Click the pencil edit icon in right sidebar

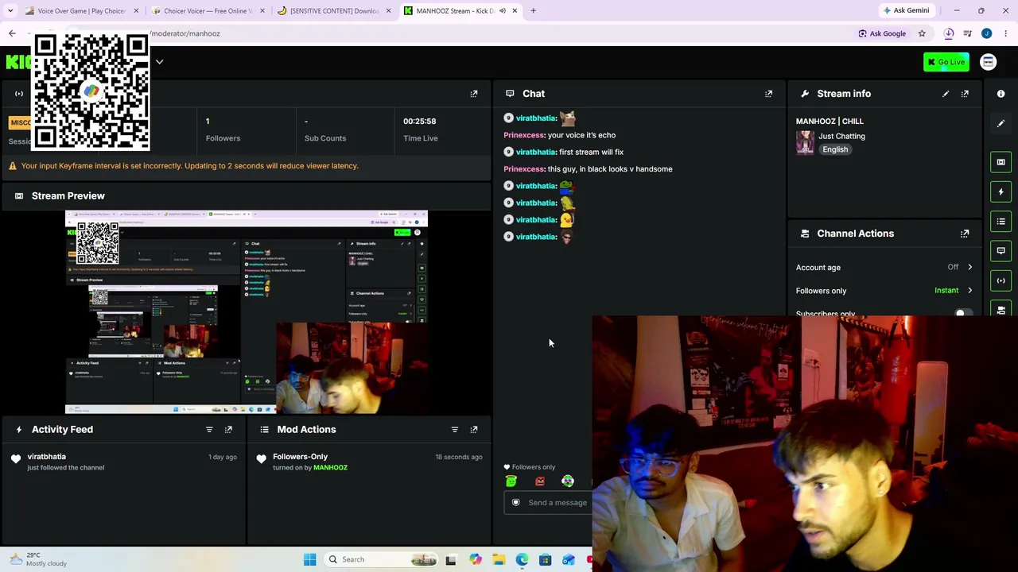coord(1001,123)
